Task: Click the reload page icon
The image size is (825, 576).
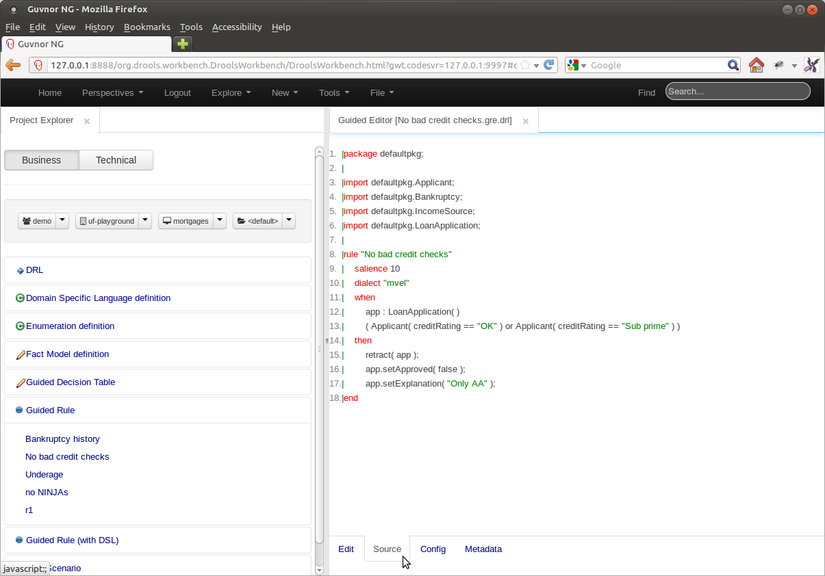Action: point(549,65)
